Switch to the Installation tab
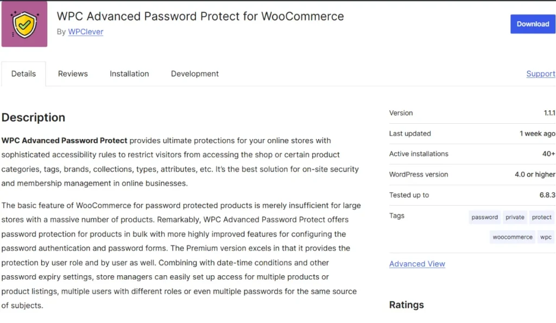This screenshot has height=323, width=556. pyautogui.click(x=129, y=73)
